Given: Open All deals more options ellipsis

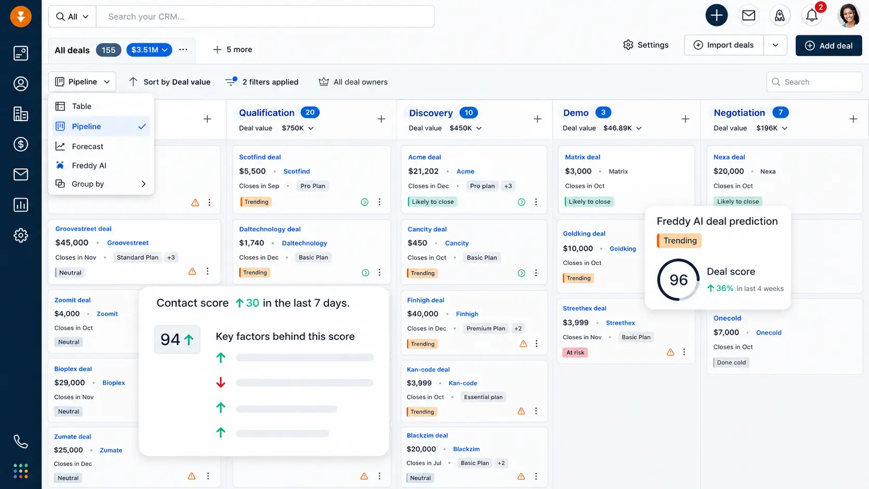Looking at the screenshot, I should point(183,49).
